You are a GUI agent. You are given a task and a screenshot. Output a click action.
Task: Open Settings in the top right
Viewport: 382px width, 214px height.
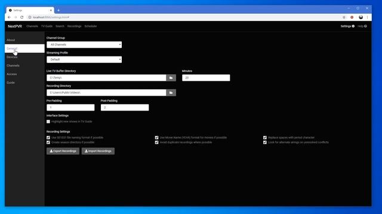coord(347,26)
